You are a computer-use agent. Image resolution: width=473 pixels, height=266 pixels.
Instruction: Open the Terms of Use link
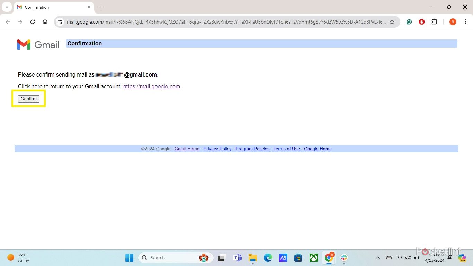[286, 149]
